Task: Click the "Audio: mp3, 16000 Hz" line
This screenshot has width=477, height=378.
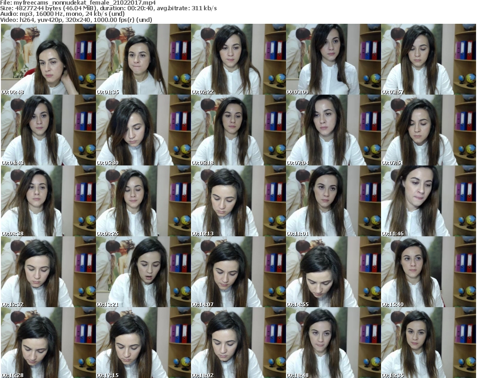Action: pyautogui.click(x=62, y=14)
